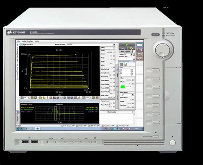The image size is (203, 165).
Task: Click the Internet Explorer taskbar icon
Action: click(27, 129)
